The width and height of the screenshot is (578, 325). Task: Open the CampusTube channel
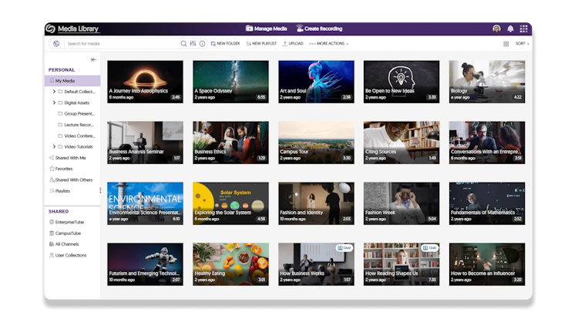(65, 233)
